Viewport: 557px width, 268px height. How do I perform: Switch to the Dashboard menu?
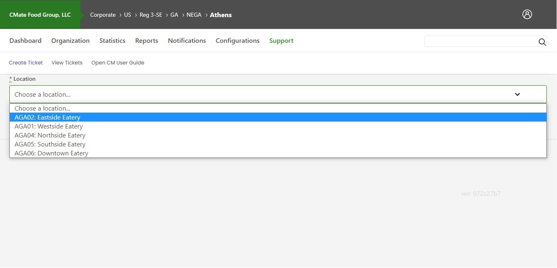pos(25,40)
